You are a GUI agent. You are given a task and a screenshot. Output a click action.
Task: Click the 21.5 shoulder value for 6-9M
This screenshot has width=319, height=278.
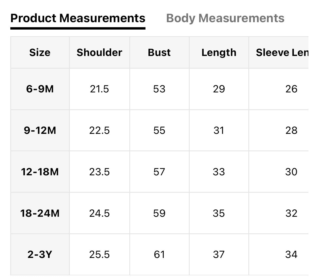(99, 89)
